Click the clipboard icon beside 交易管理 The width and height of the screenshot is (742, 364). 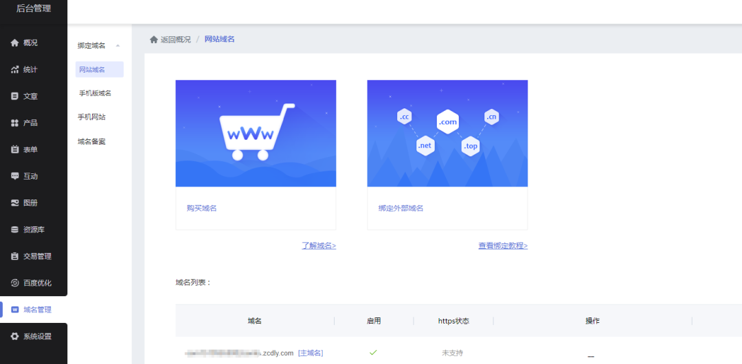click(x=14, y=256)
